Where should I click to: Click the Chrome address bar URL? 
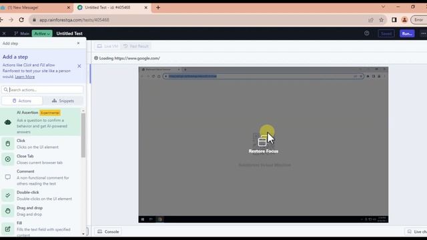[x=74, y=20]
